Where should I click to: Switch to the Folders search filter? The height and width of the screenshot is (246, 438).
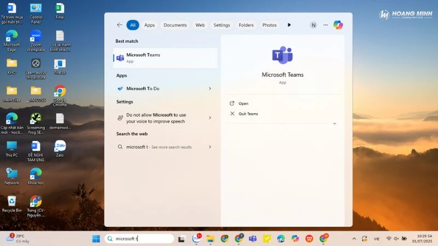tap(246, 25)
